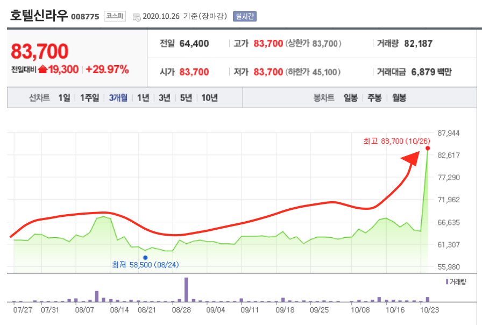The width and height of the screenshot is (482, 325).
Task: Click the 87,944 y-axis price label
Action: [449, 133]
